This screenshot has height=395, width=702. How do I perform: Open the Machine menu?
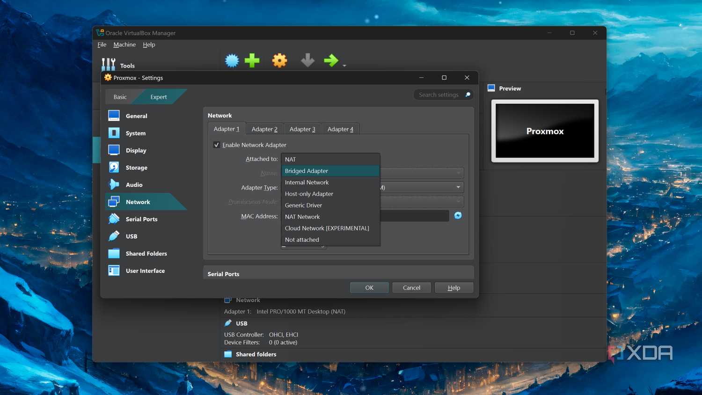coord(124,44)
